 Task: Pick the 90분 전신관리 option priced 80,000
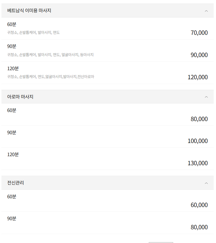coord(108,223)
